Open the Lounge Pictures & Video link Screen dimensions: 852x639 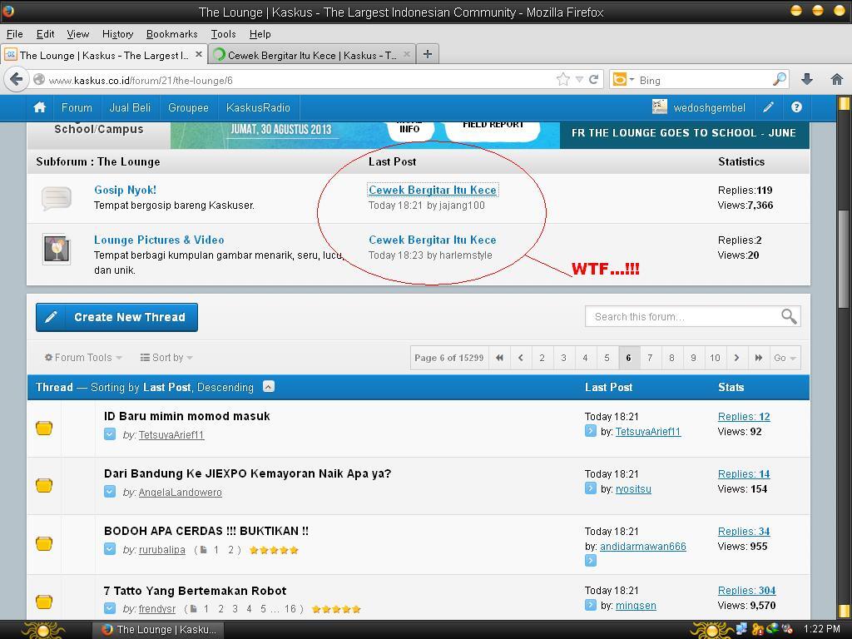coord(159,240)
